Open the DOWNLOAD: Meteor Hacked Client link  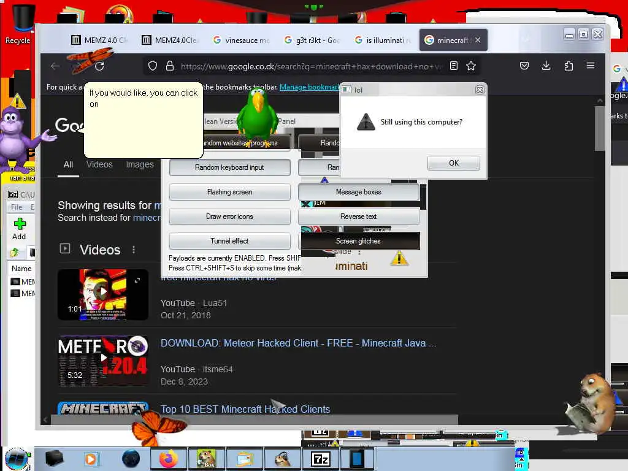tap(298, 343)
